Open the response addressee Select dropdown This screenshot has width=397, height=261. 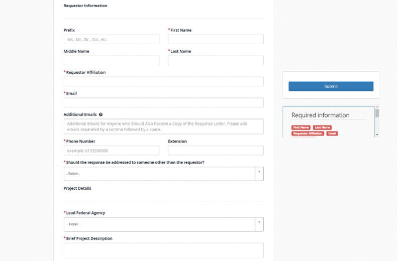click(x=163, y=174)
